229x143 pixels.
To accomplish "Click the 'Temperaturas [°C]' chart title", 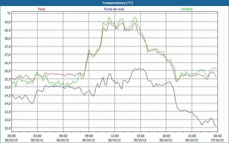I will pos(117,3).
